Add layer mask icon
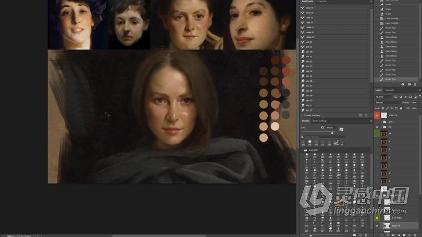This screenshot has height=237, width=422. pos(393,235)
